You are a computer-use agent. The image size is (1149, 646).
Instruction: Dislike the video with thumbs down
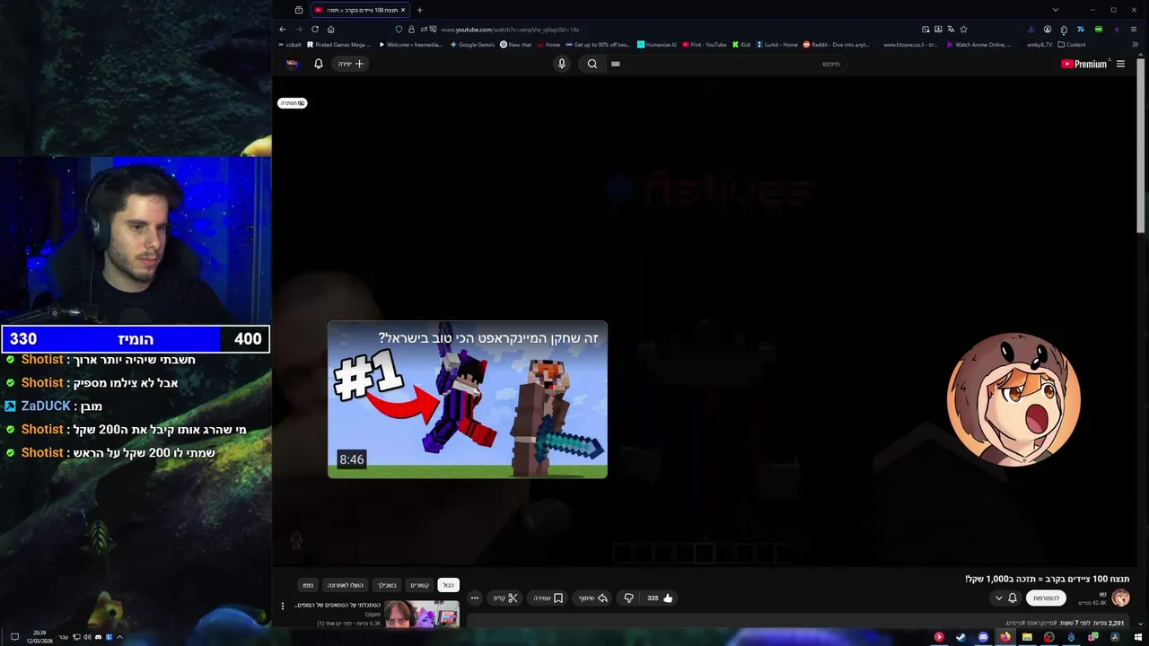[628, 598]
